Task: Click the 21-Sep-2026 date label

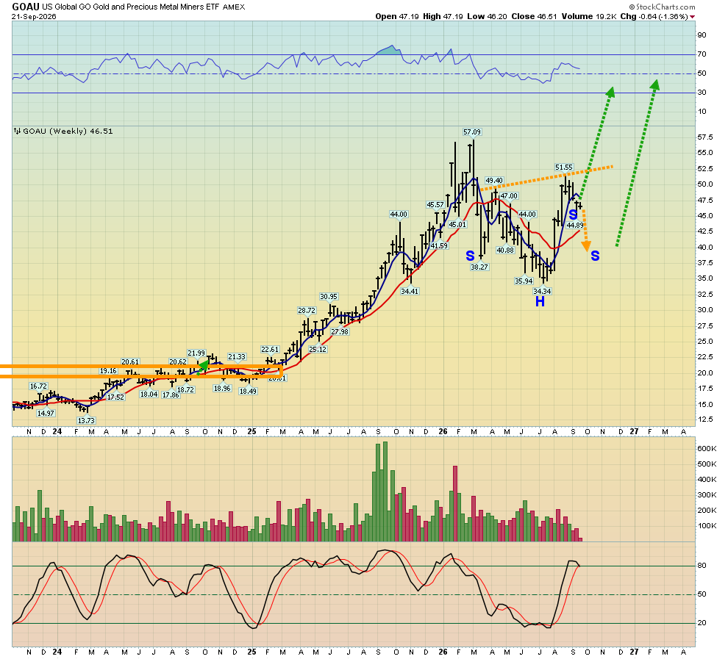Action: [x=34, y=17]
